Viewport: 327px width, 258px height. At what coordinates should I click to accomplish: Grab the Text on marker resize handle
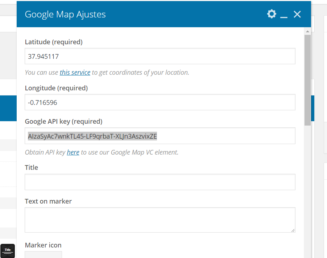coord(293,230)
